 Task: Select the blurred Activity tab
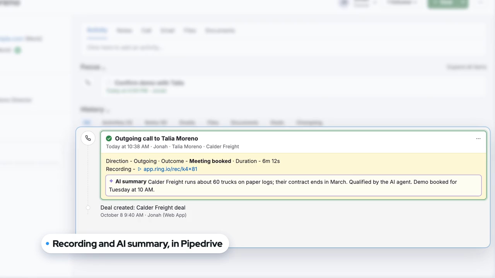(x=97, y=31)
